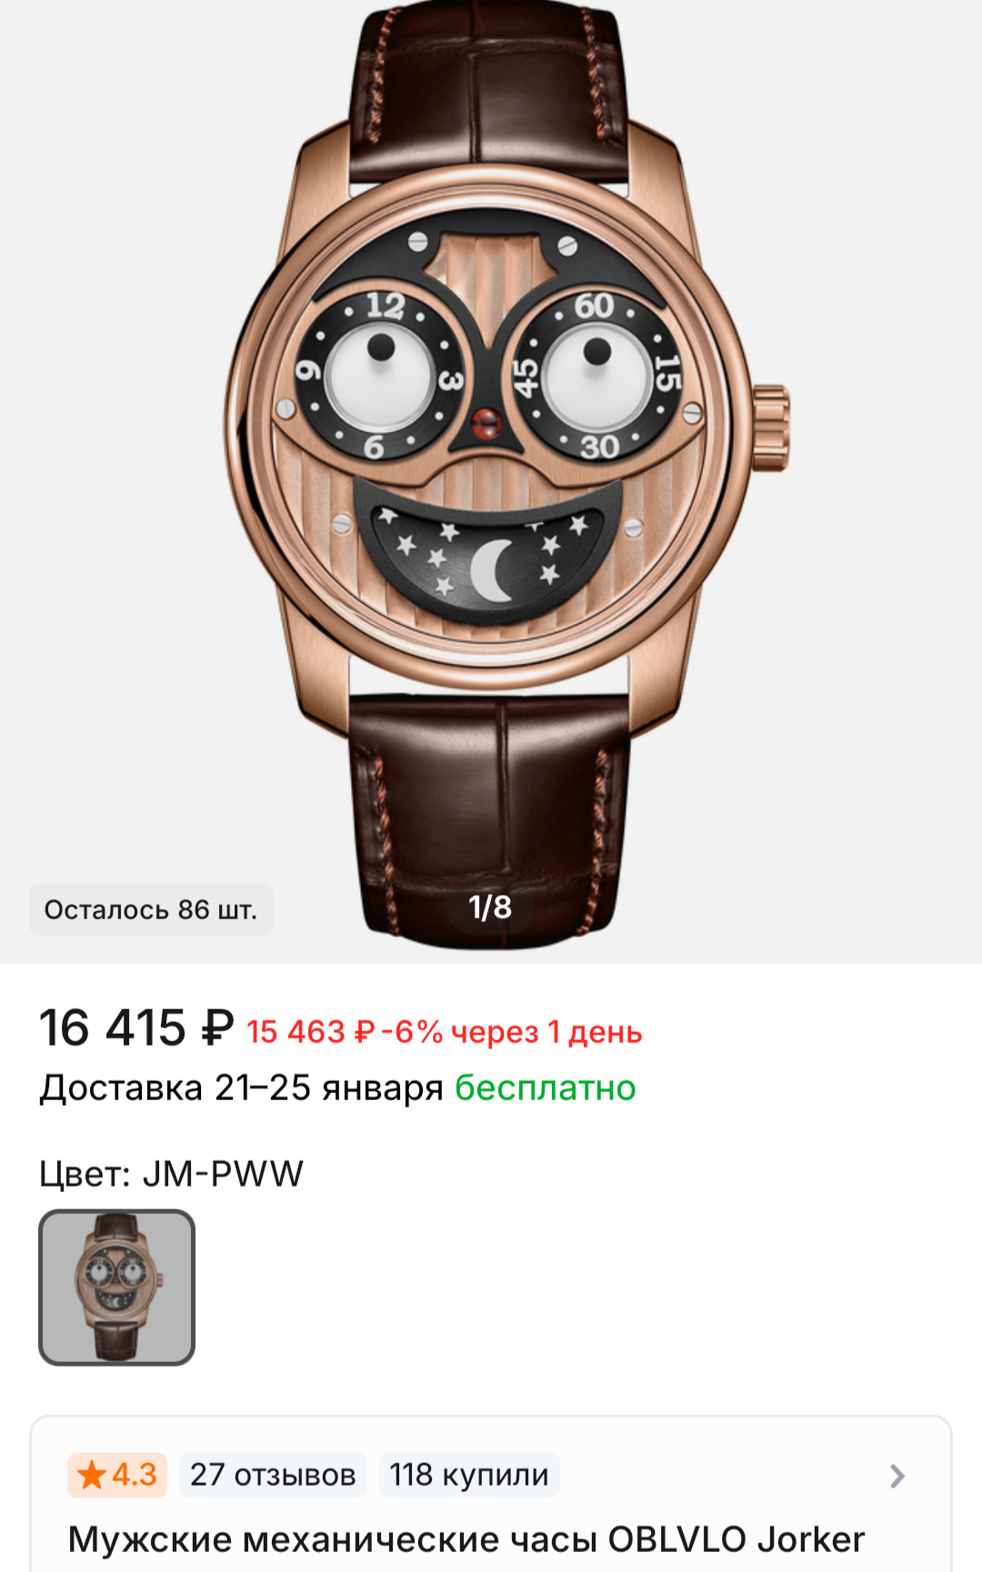Open the product reviews chevron arrow
The image size is (982, 1572).
[897, 1476]
